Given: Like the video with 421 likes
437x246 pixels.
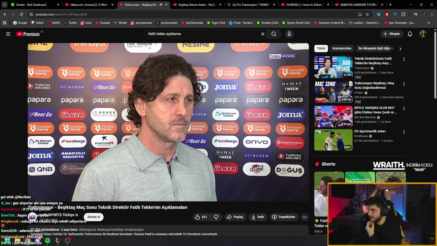Looking at the screenshot, I should [x=201, y=217].
